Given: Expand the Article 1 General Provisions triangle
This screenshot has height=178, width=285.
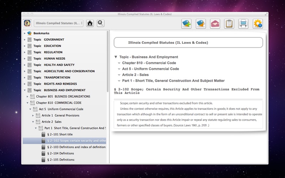Looking at the screenshot, I should point(33,115).
